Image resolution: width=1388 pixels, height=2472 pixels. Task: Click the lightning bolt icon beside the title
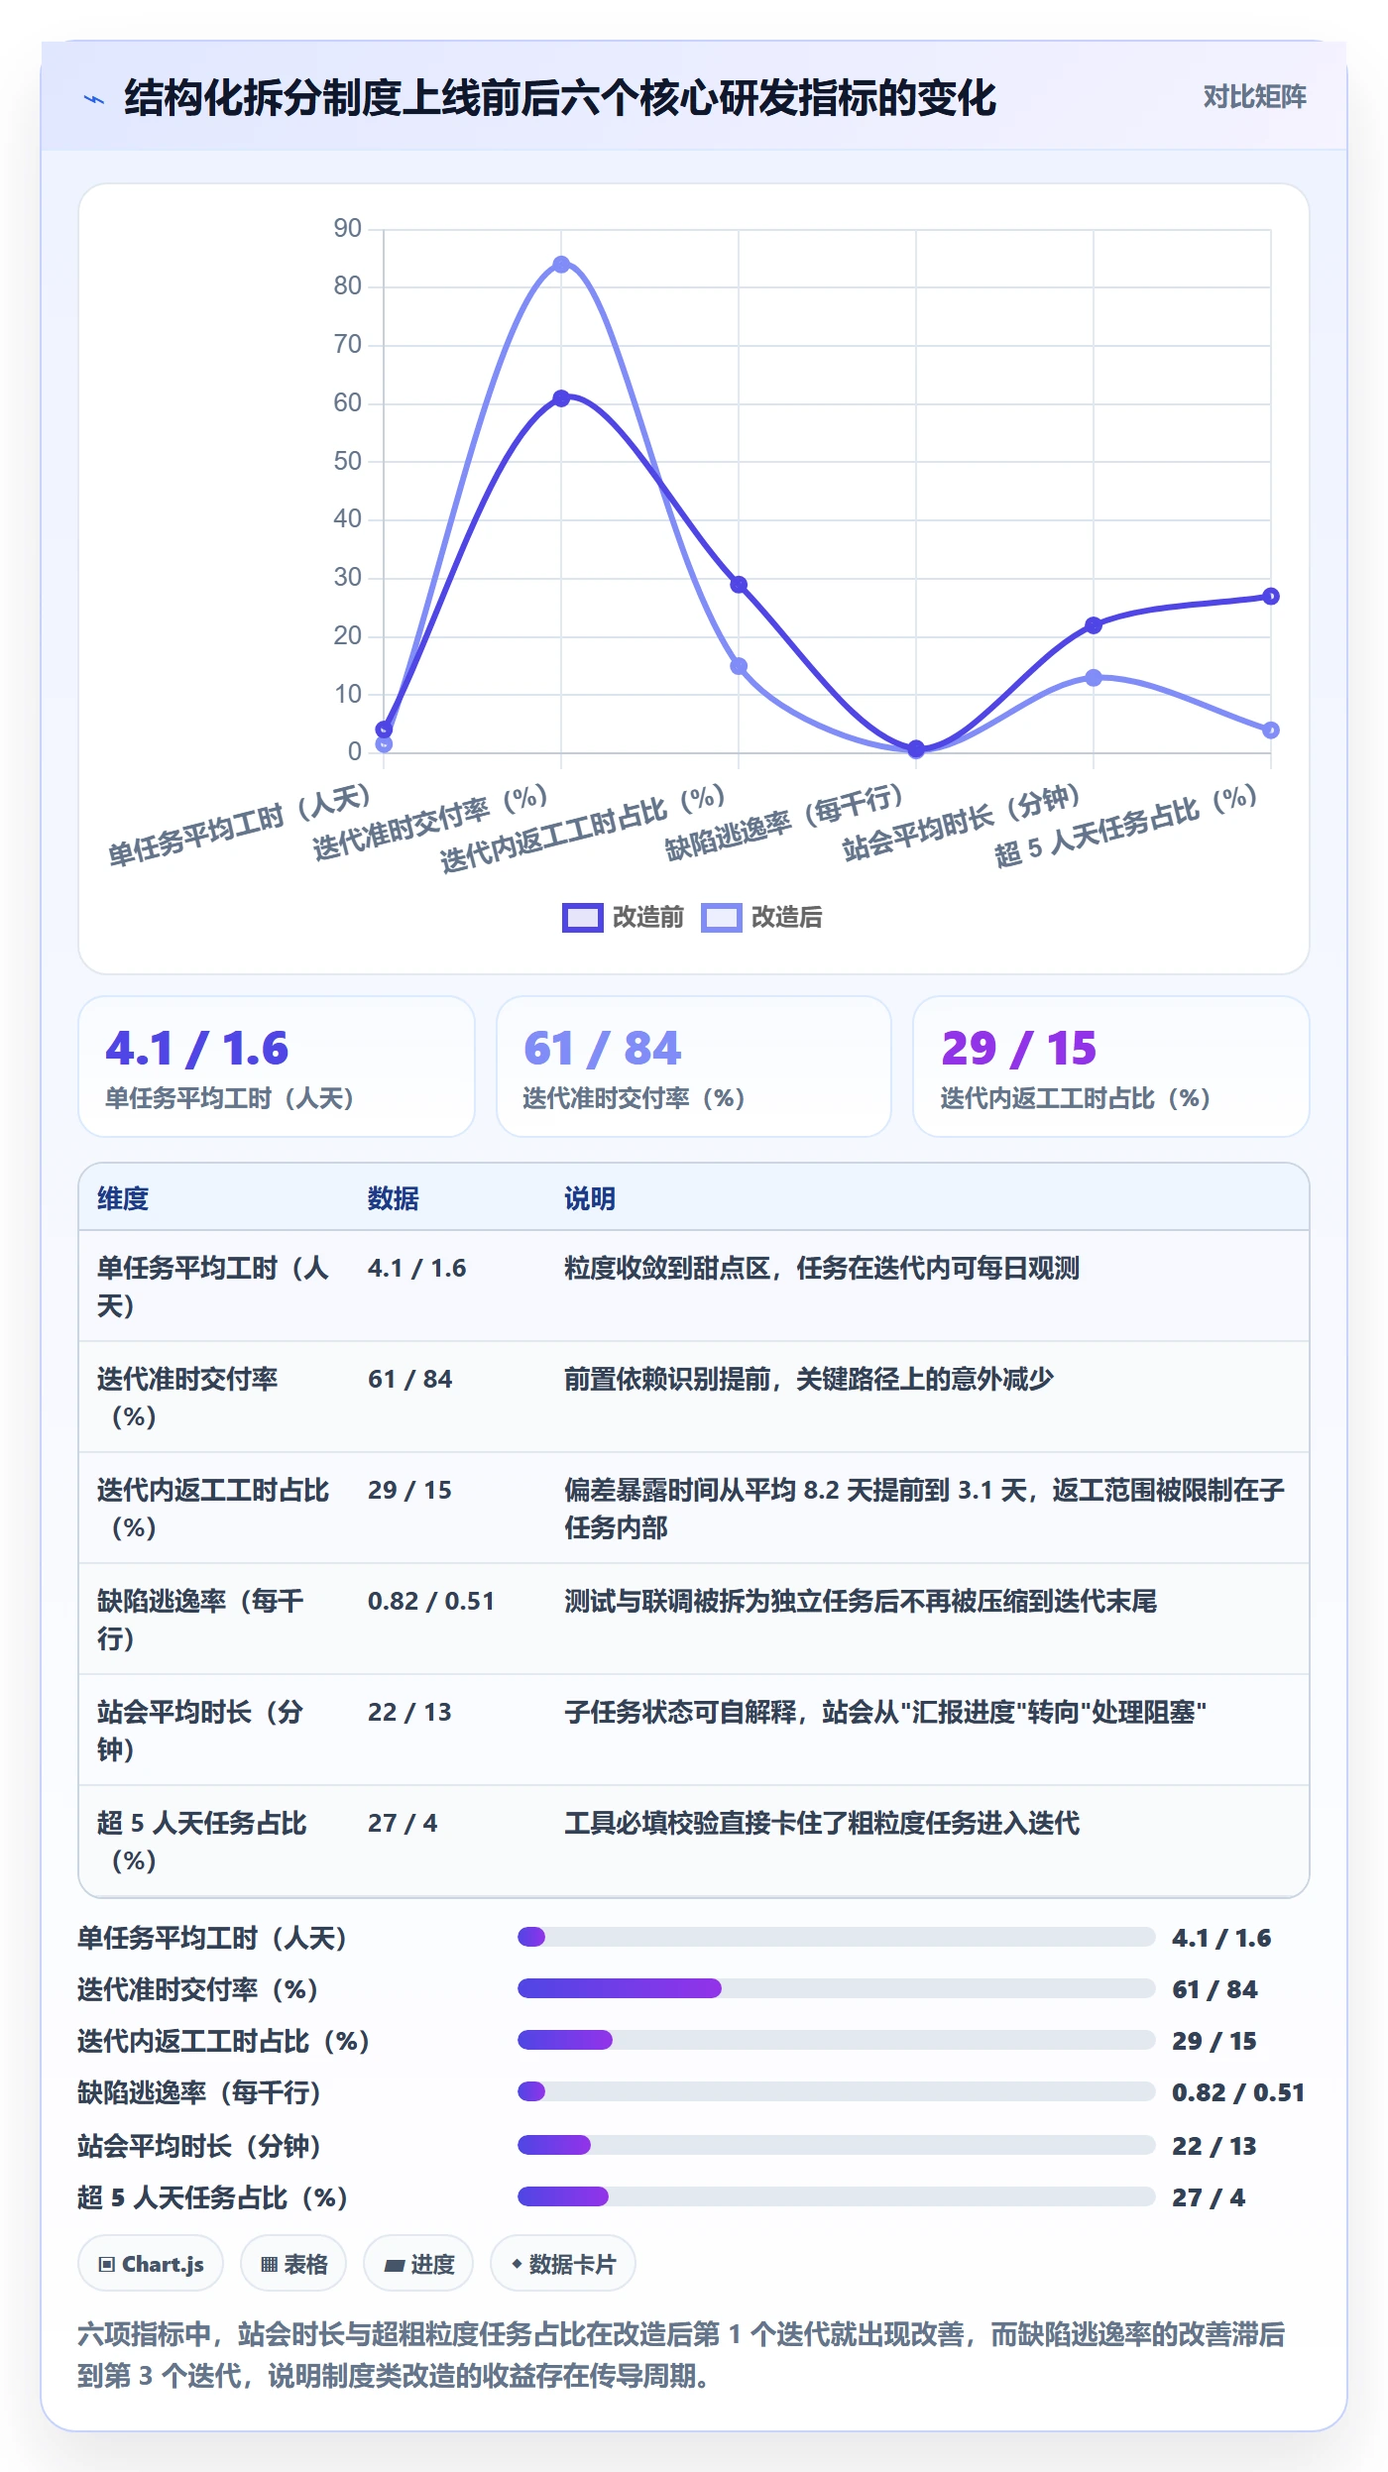(x=94, y=99)
